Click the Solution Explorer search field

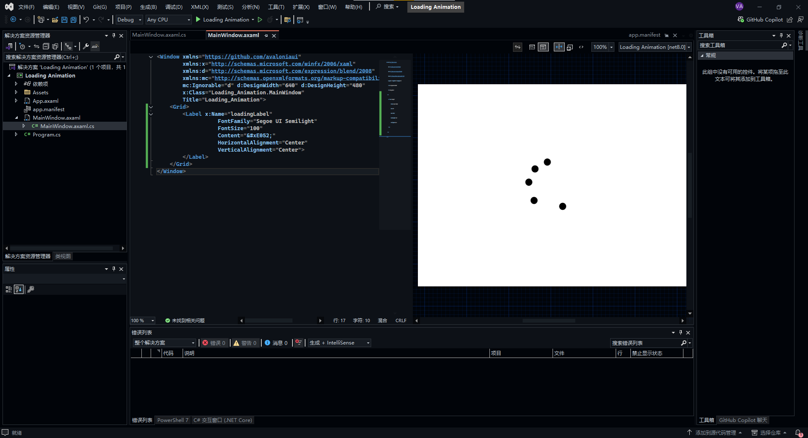(59, 57)
